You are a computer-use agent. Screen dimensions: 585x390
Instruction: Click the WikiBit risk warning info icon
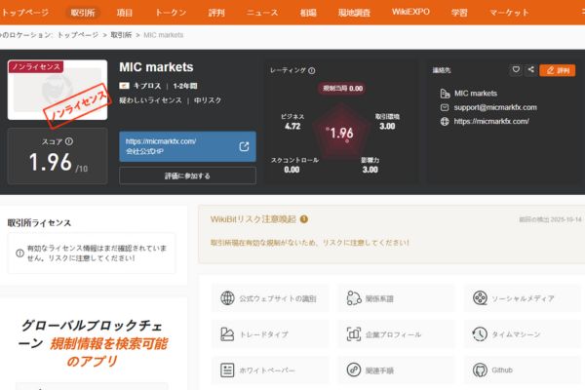[304, 219]
